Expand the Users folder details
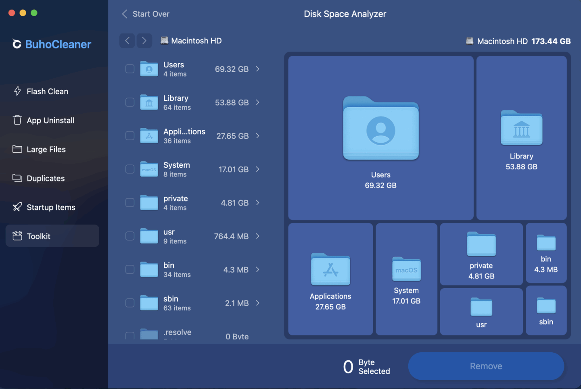581x389 pixels. click(257, 69)
